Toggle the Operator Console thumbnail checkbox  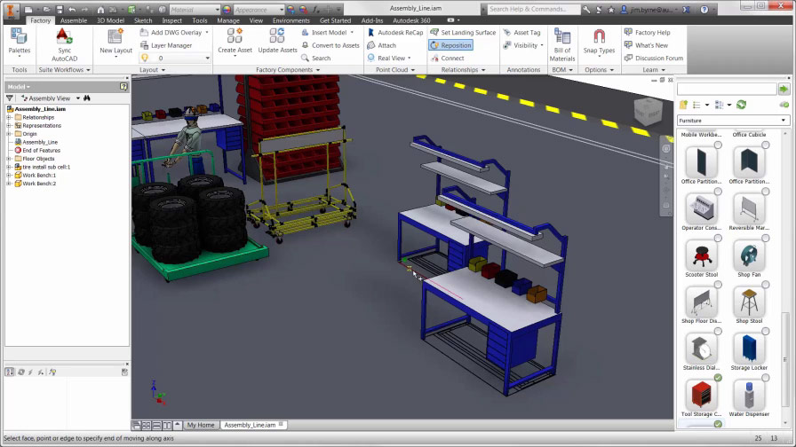click(x=718, y=192)
